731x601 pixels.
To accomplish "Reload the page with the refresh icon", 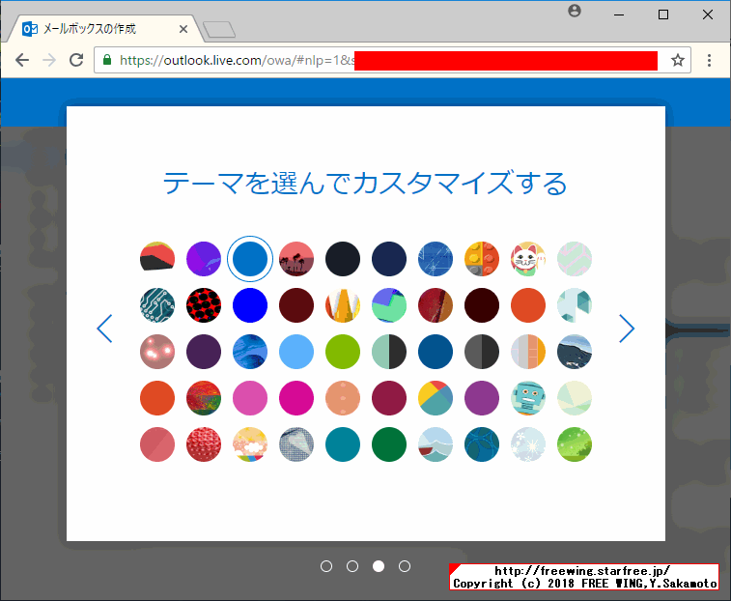I will coord(76,60).
